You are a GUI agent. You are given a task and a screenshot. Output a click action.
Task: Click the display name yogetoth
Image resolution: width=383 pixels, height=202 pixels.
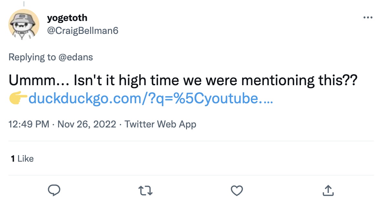click(67, 18)
